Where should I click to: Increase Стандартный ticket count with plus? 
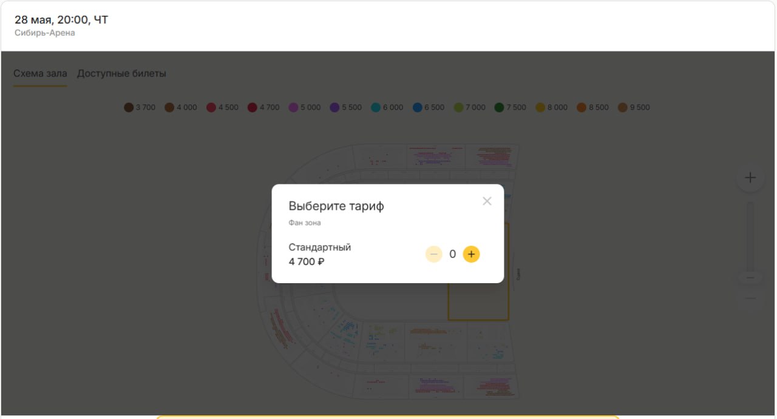(x=471, y=254)
